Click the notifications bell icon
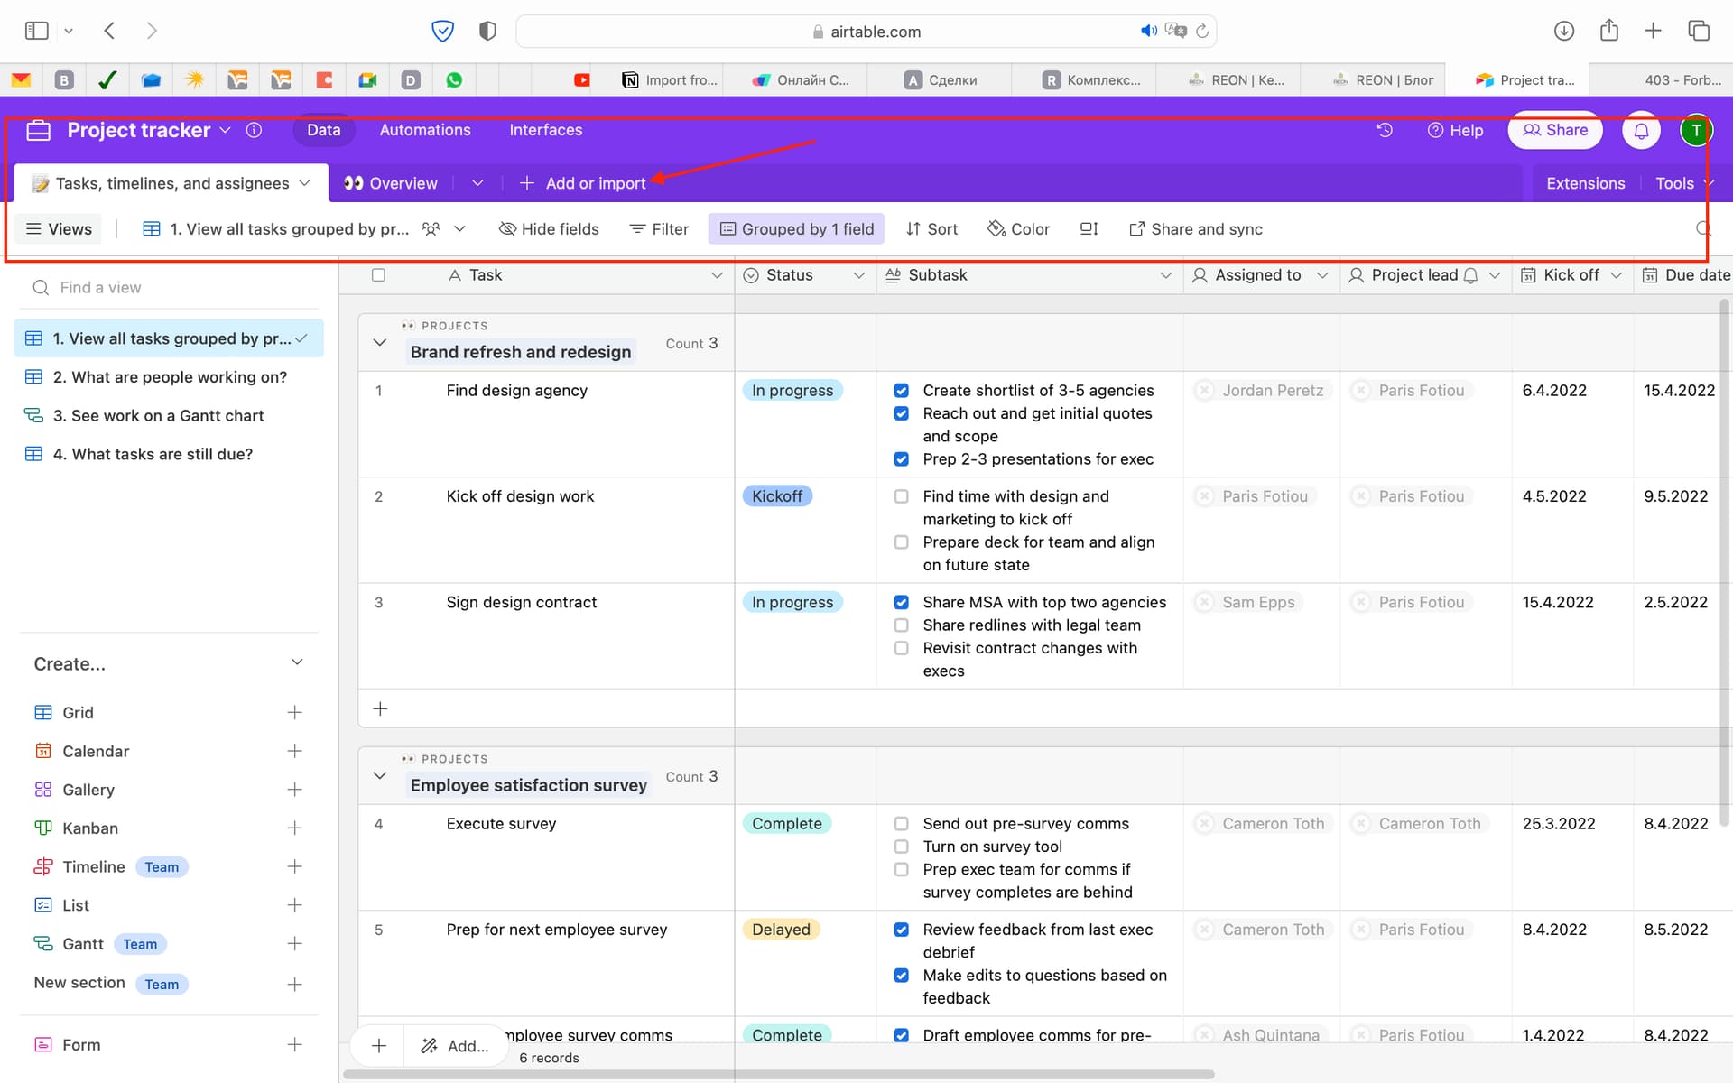The height and width of the screenshot is (1083, 1733). click(x=1641, y=131)
